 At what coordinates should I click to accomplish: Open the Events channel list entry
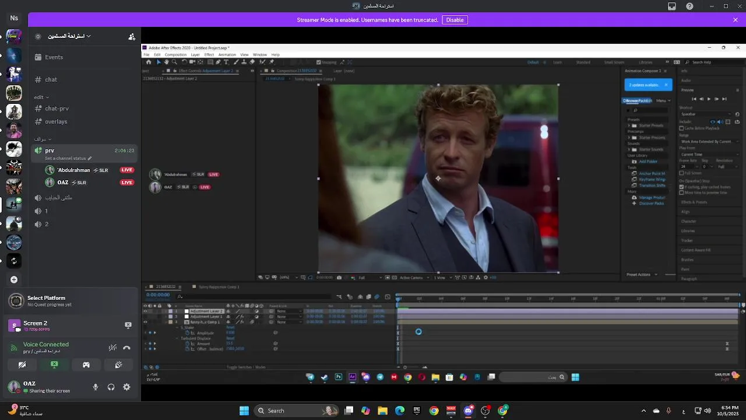[85, 57]
